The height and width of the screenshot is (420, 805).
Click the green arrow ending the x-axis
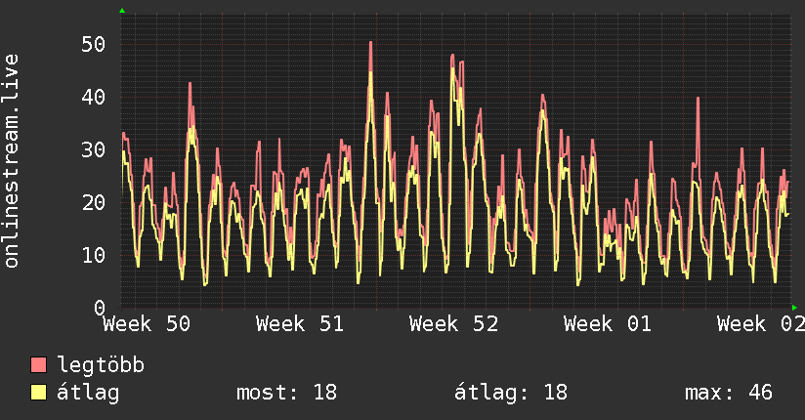tap(794, 308)
